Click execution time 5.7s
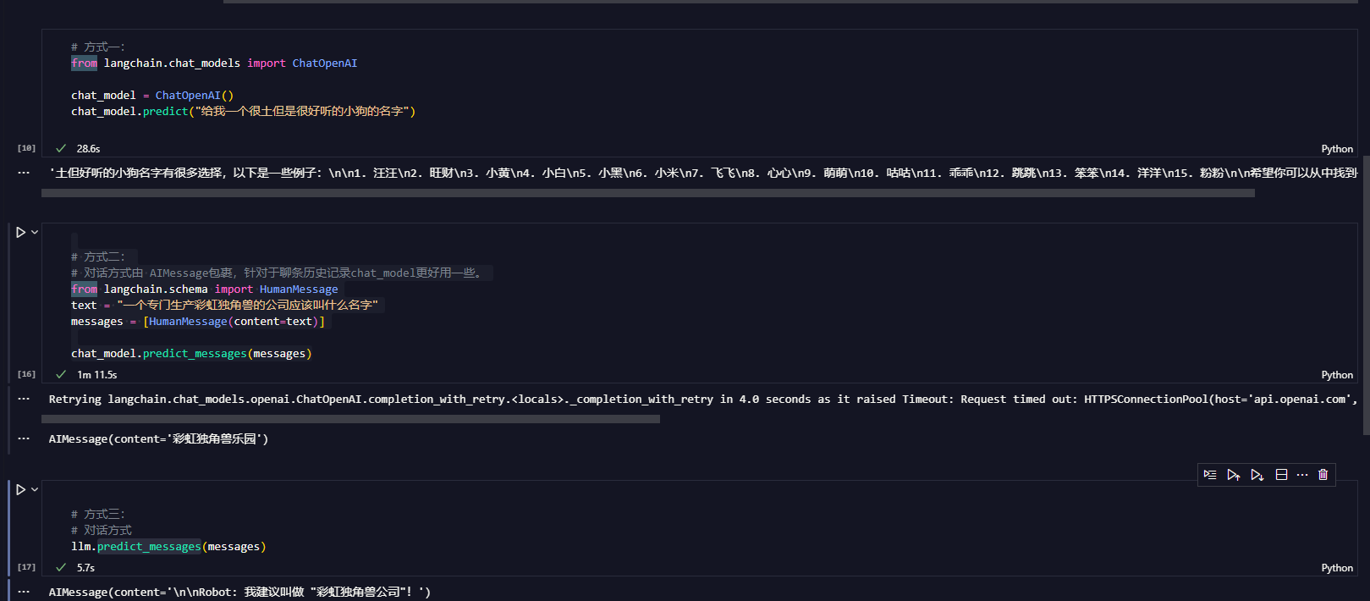1370x601 pixels. point(85,568)
